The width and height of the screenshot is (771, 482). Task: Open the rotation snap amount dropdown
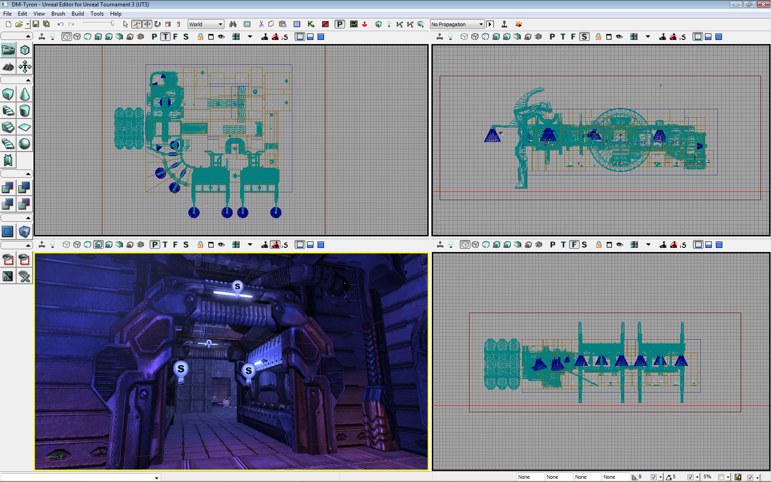pos(697,477)
